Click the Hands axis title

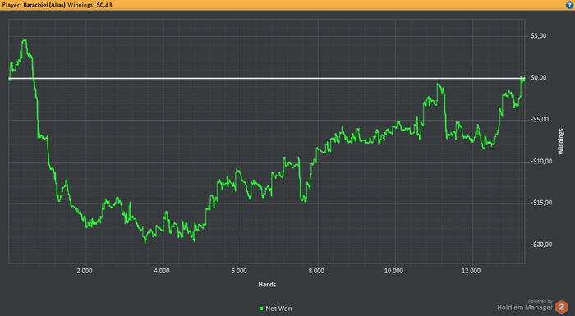(x=267, y=285)
